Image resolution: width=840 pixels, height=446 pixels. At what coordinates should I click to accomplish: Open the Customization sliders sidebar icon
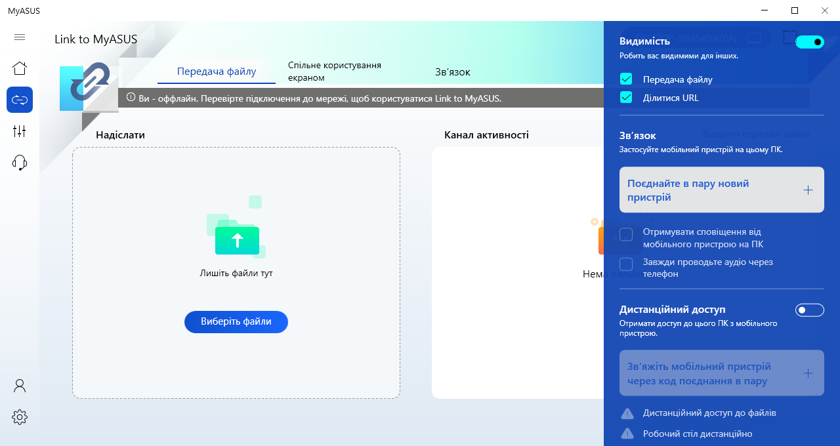[x=20, y=131]
